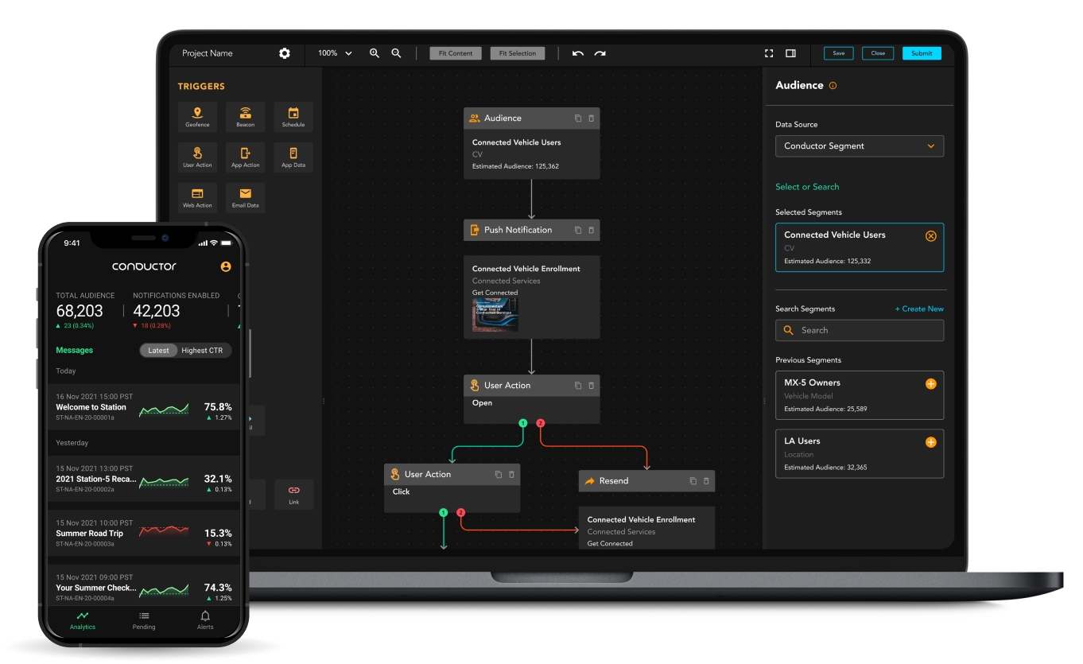Viewport: 1083px width, 664px height.
Task: Open project settings gear icon
Action: [285, 53]
